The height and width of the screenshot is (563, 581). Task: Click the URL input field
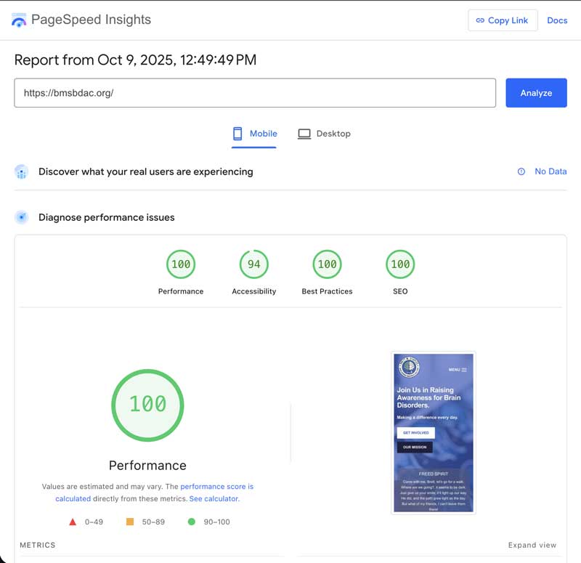(254, 93)
